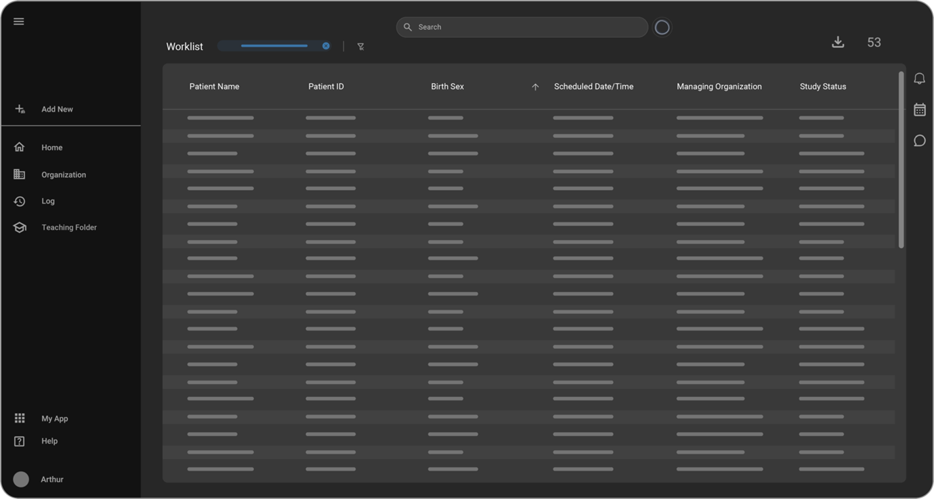The height and width of the screenshot is (499, 934).
Task: Click the download icon
Action: point(838,42)
